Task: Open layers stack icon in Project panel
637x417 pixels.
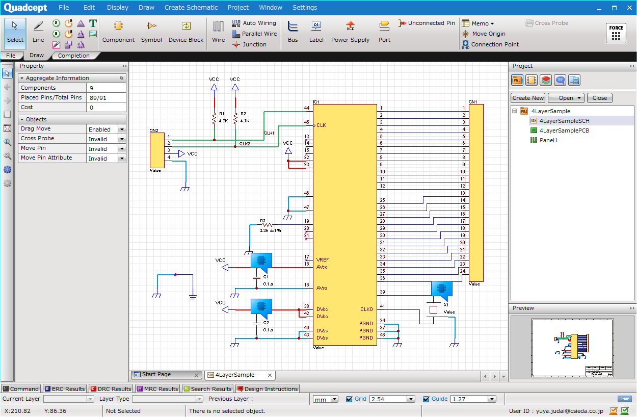Action: 546,80
